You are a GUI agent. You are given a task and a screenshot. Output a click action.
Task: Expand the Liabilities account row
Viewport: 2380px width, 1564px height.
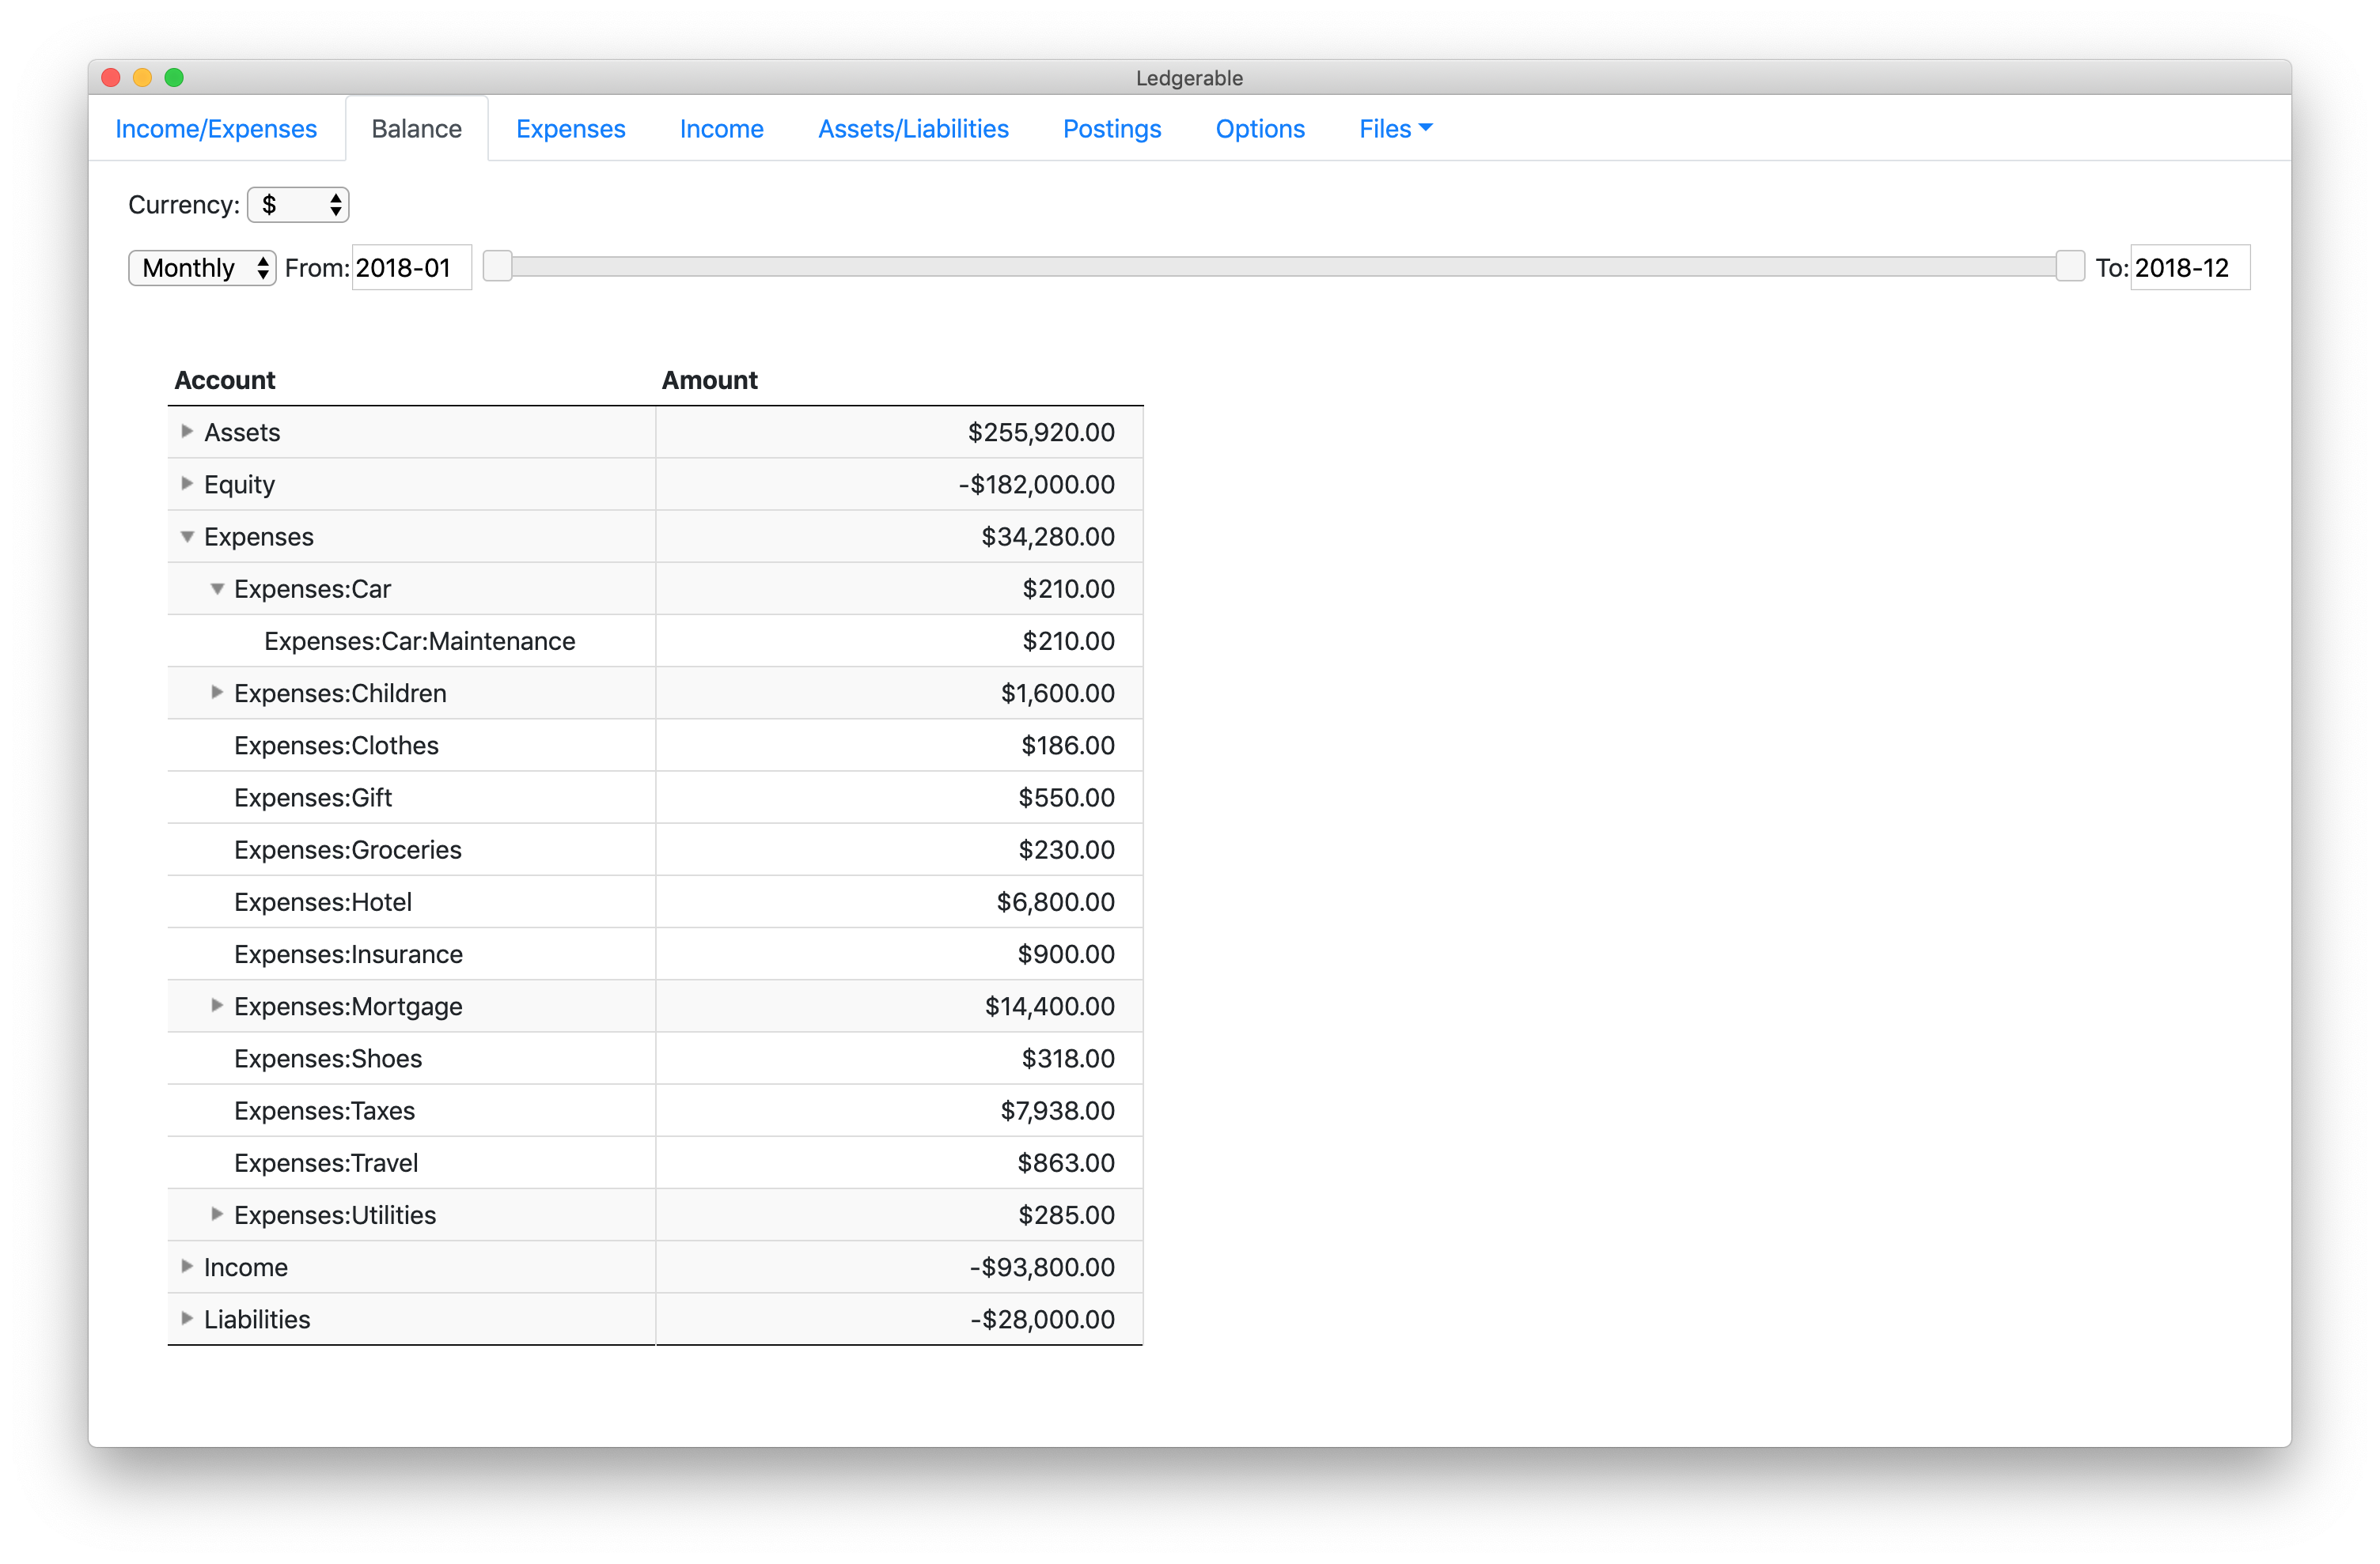tap(187, 1318)
